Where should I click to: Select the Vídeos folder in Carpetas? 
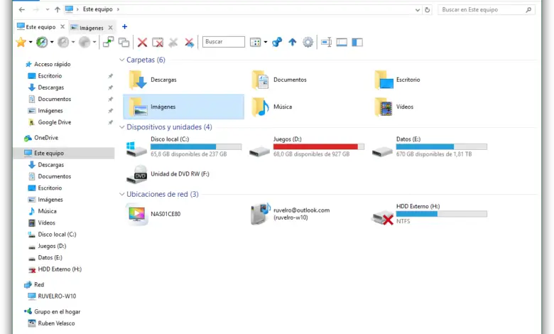pyautogui.click(x=394, y=107)
